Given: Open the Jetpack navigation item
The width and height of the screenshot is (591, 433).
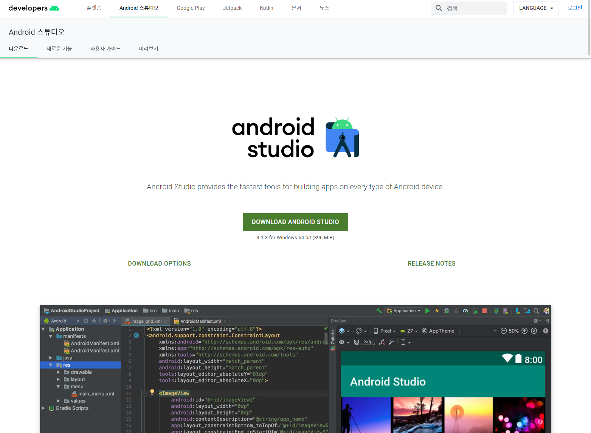Looking at the screenshot, I should coord(232,8).
